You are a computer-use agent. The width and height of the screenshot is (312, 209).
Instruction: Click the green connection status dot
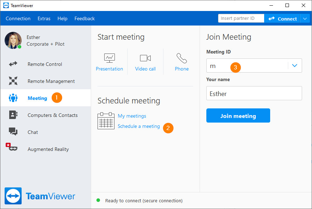point(98,200)
